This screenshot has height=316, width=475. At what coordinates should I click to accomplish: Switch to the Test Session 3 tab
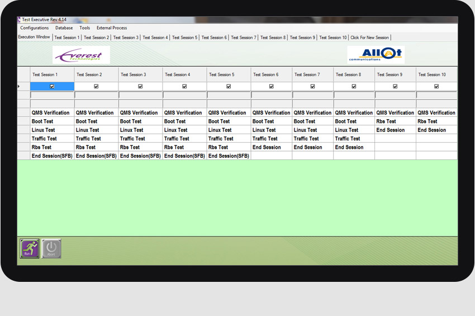point(126,37)
